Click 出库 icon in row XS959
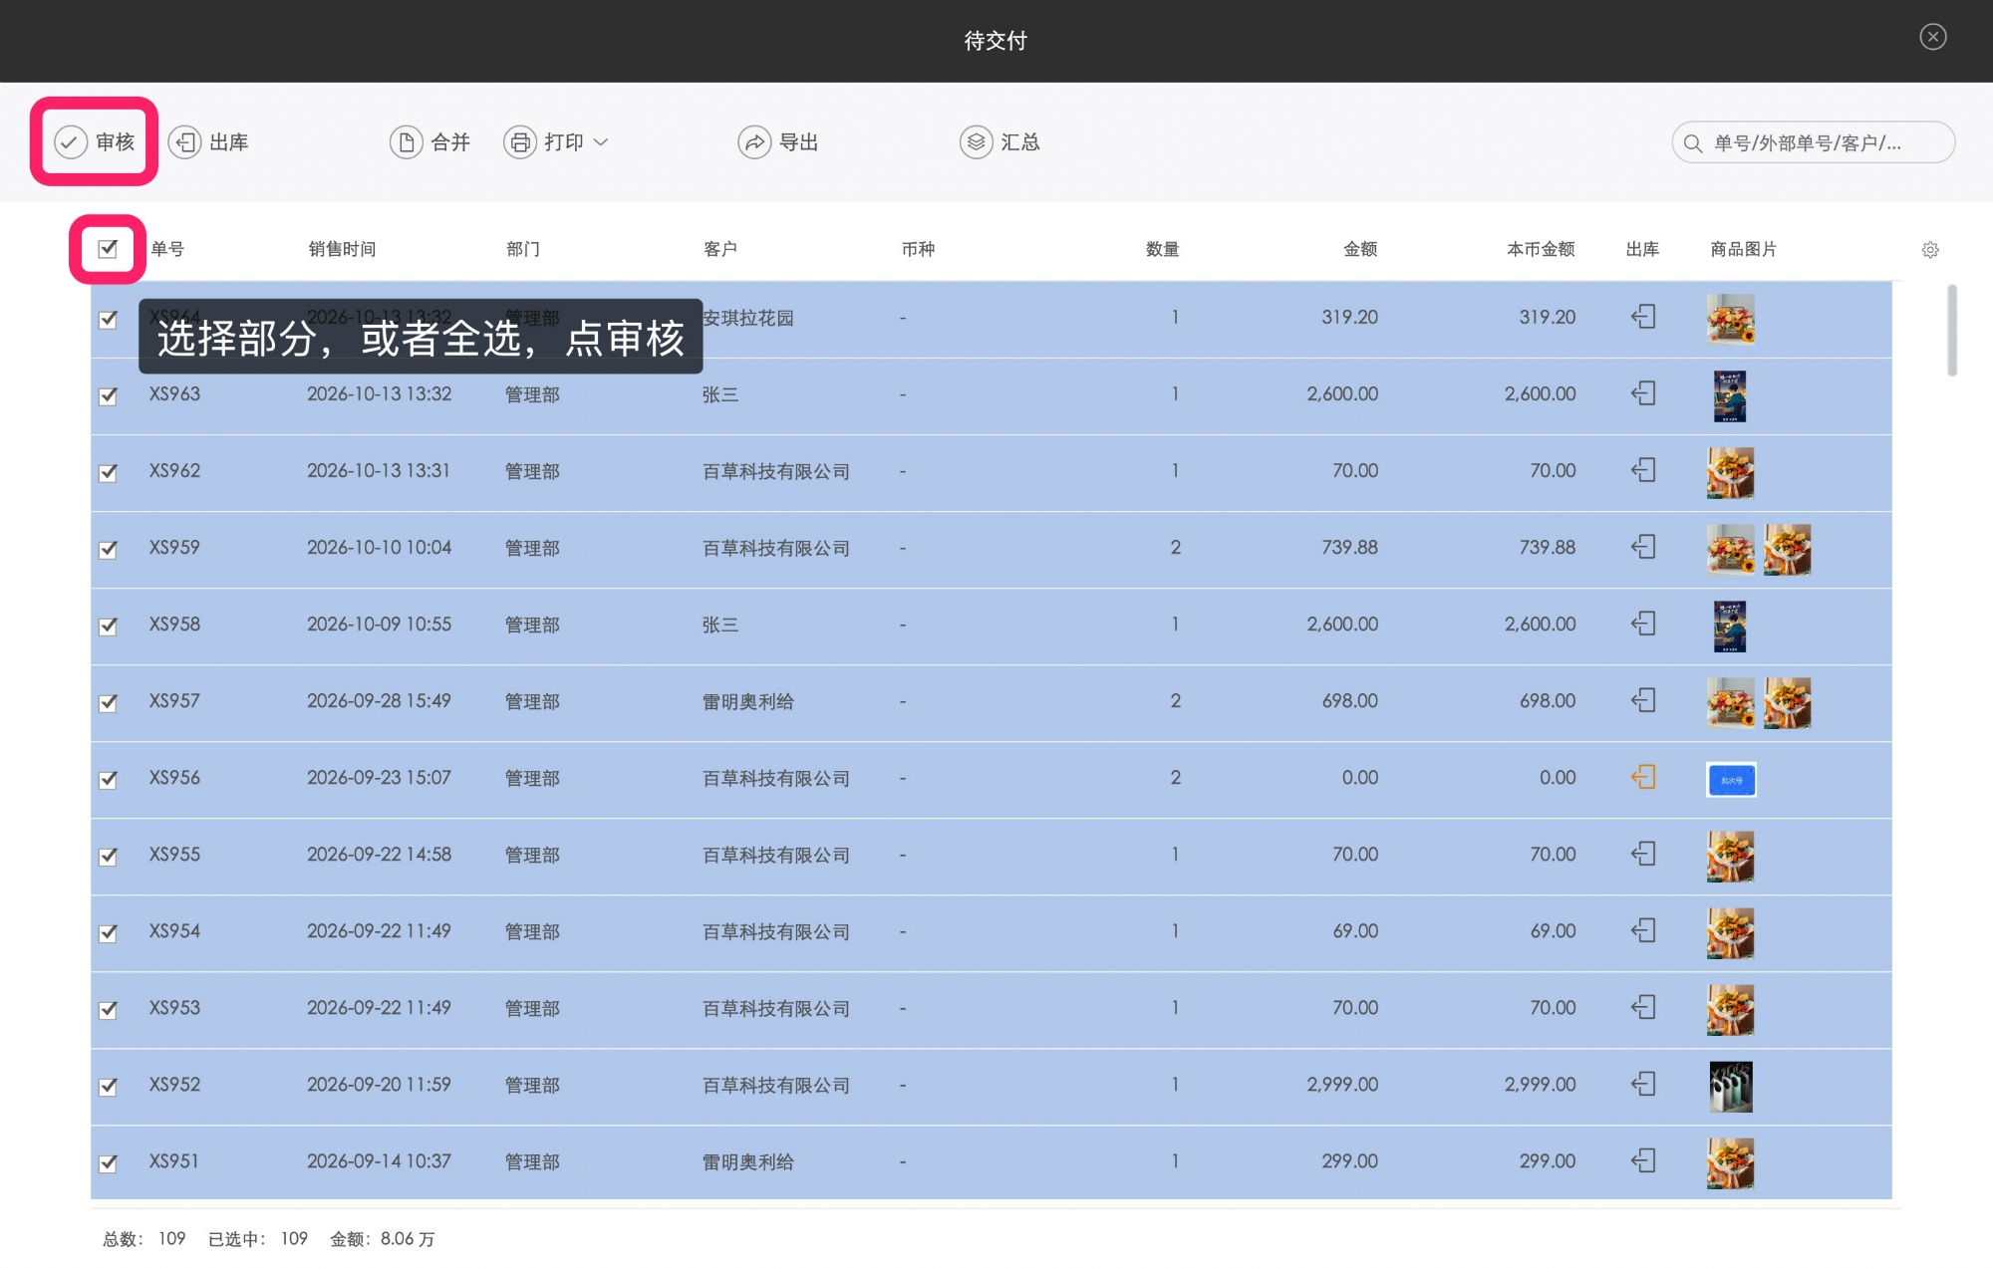The image size is (1993, 1268). pyautogui.click(x=1643, y=547)
